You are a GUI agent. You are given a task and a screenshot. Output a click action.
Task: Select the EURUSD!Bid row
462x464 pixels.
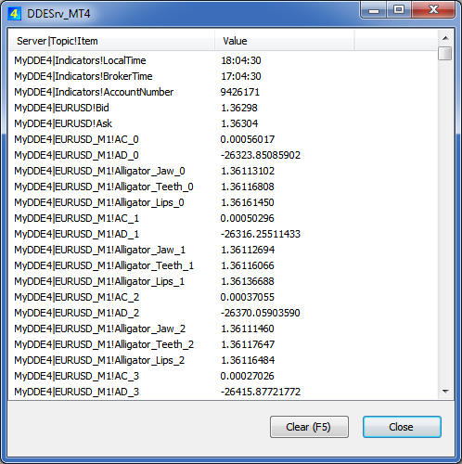pyautogui.click(x=224, y=108)
